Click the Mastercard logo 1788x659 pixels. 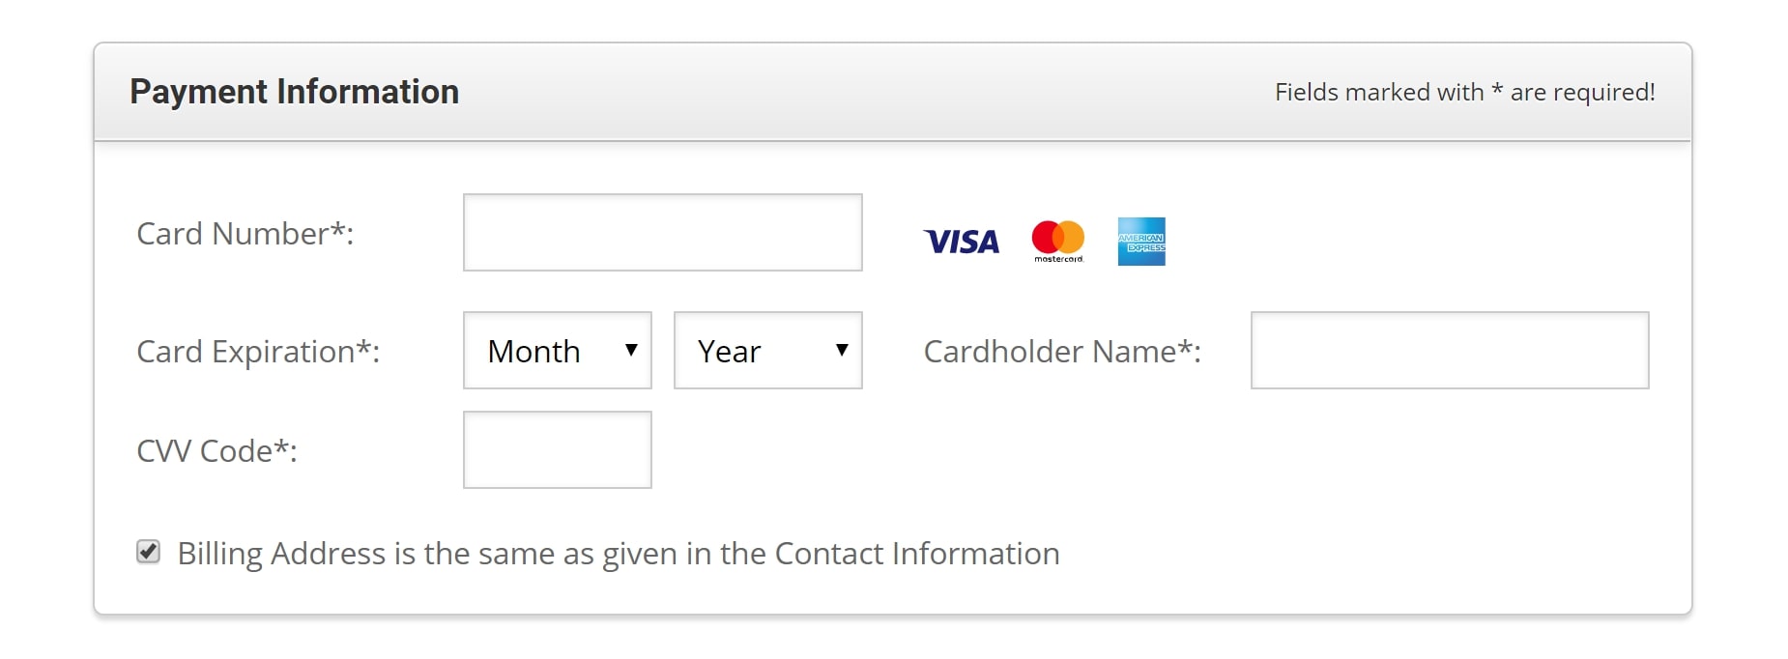click(1058, 242)
